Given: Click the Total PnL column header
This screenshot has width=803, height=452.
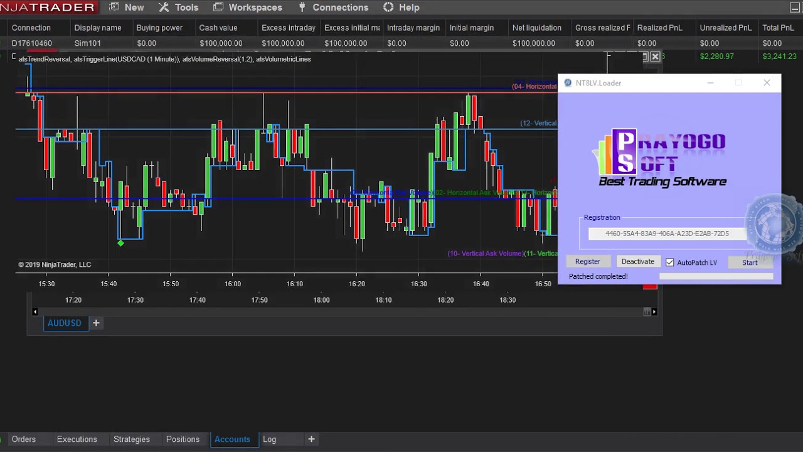Looking at the screenshot, I should [778, 28].
